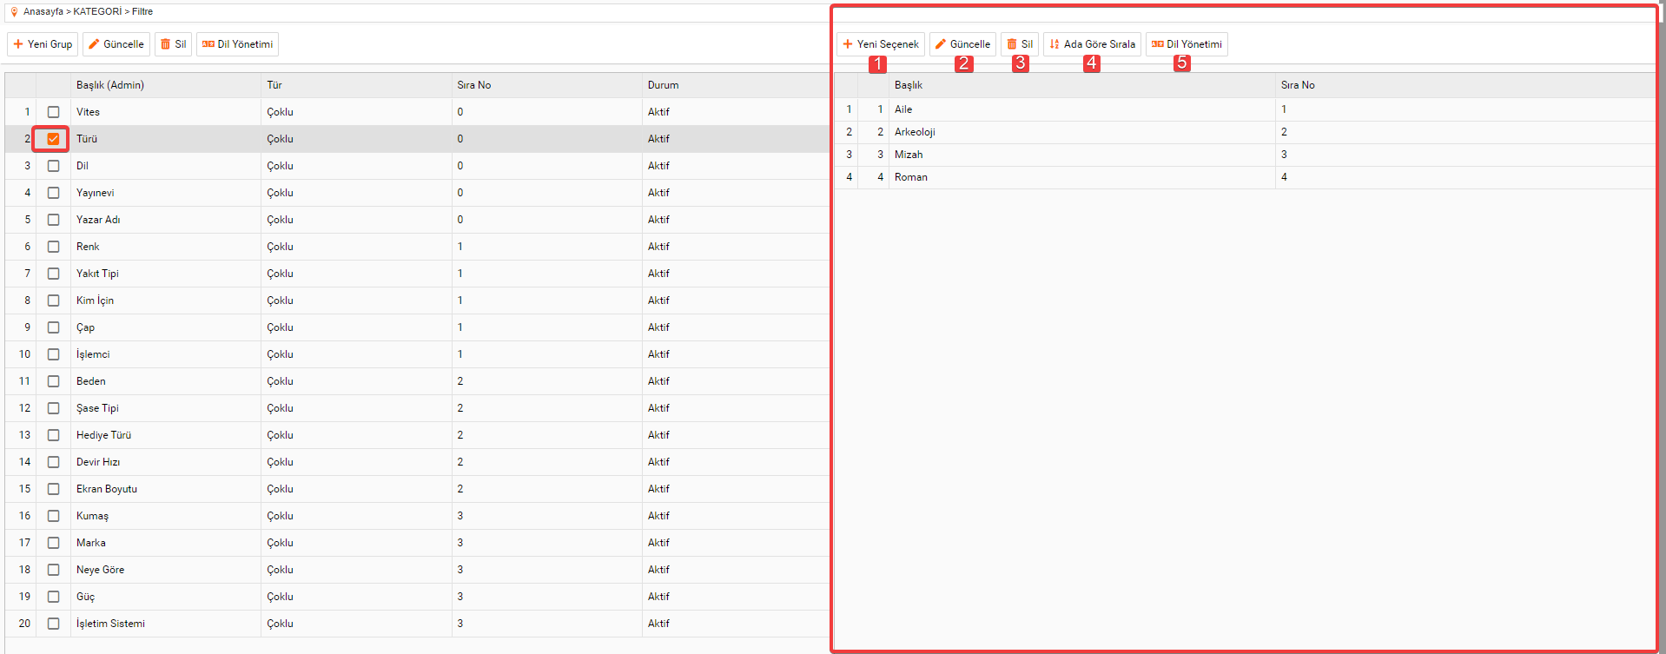Click Aktif status in Renk row
Viewport: 1666px width, 654px height.
coord(658,247)
